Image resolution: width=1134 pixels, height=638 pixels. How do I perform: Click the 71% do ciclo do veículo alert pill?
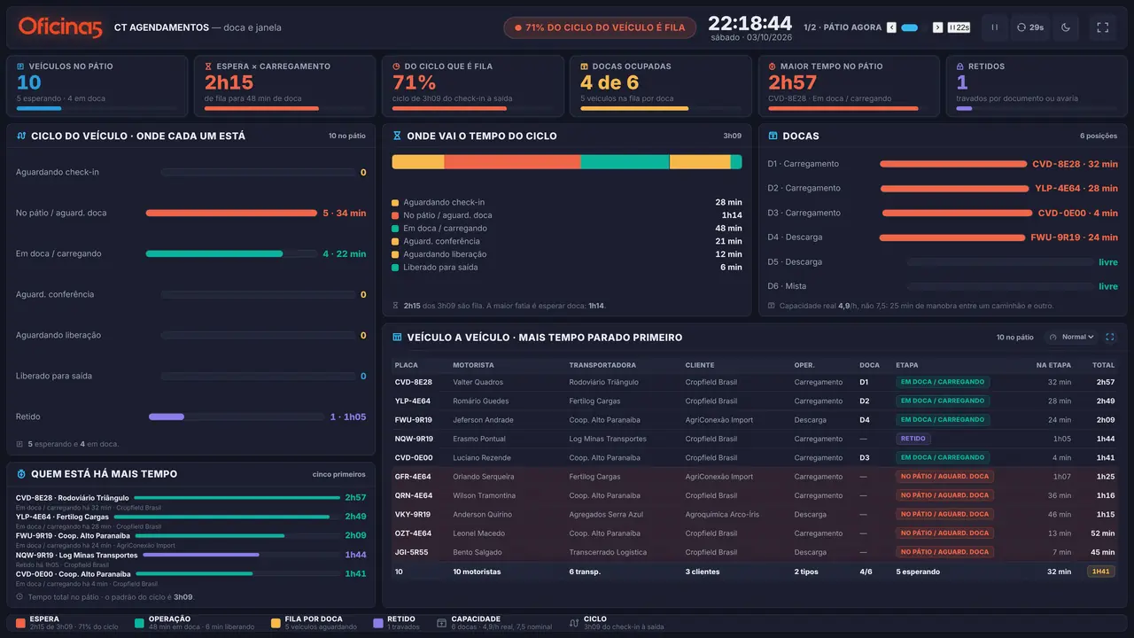tap(600, 27)
